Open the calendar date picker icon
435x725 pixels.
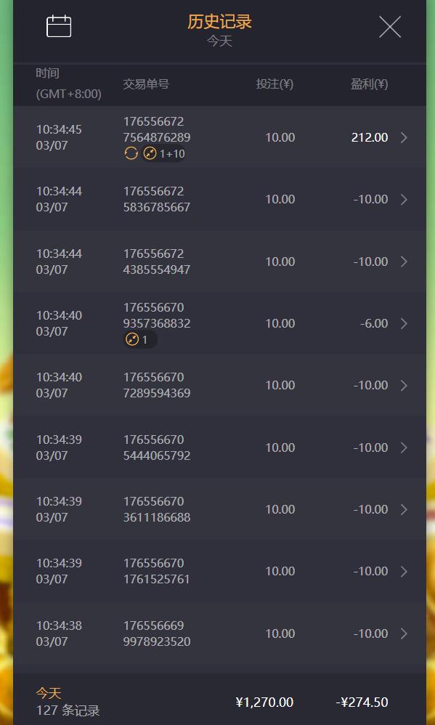coord(59,26)
